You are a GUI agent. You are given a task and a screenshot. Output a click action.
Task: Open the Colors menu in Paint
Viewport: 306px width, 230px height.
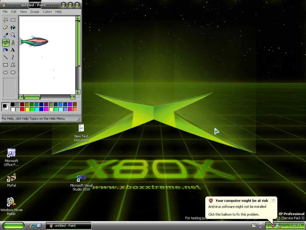pos(48,12)
